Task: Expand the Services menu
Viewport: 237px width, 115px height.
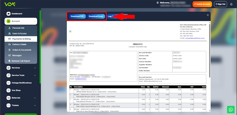Action: (35, 68)
